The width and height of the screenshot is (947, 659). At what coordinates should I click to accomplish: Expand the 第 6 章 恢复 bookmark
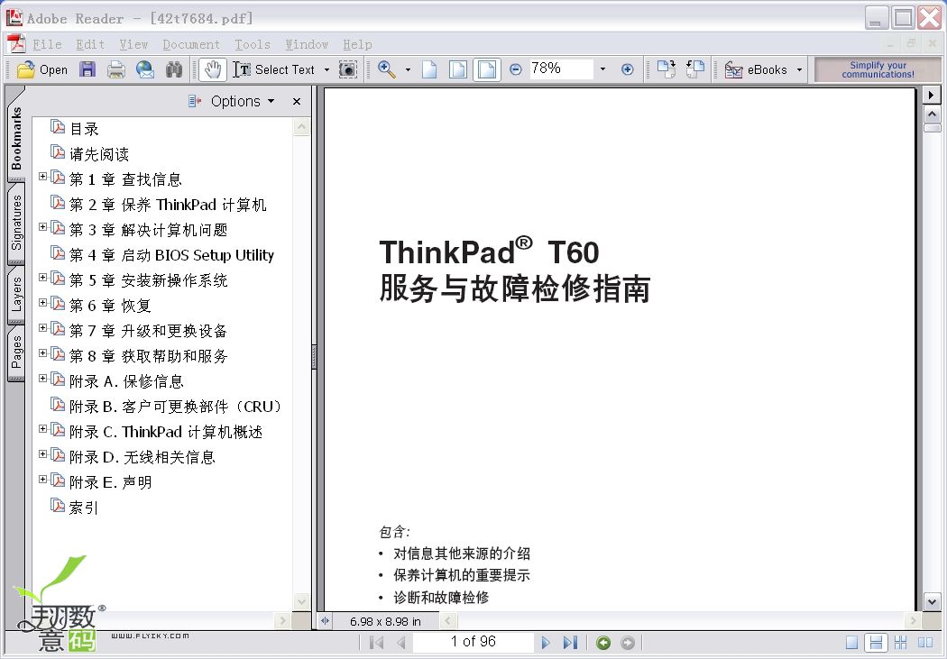pyautogui.click(x=43, y=302)
